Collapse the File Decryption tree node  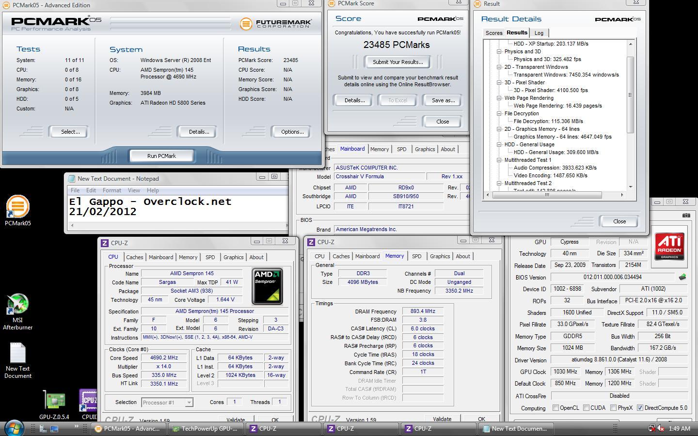(499, 113)
